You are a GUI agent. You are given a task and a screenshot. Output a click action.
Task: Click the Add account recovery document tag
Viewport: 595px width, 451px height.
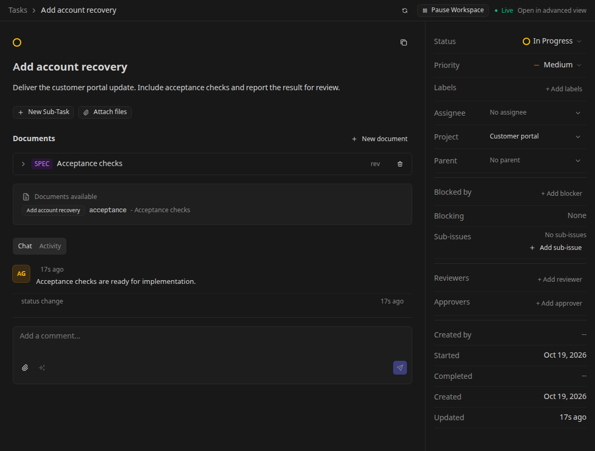point(53,210)
